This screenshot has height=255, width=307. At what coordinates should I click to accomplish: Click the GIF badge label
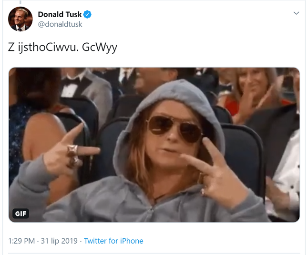tap(20, 214)
